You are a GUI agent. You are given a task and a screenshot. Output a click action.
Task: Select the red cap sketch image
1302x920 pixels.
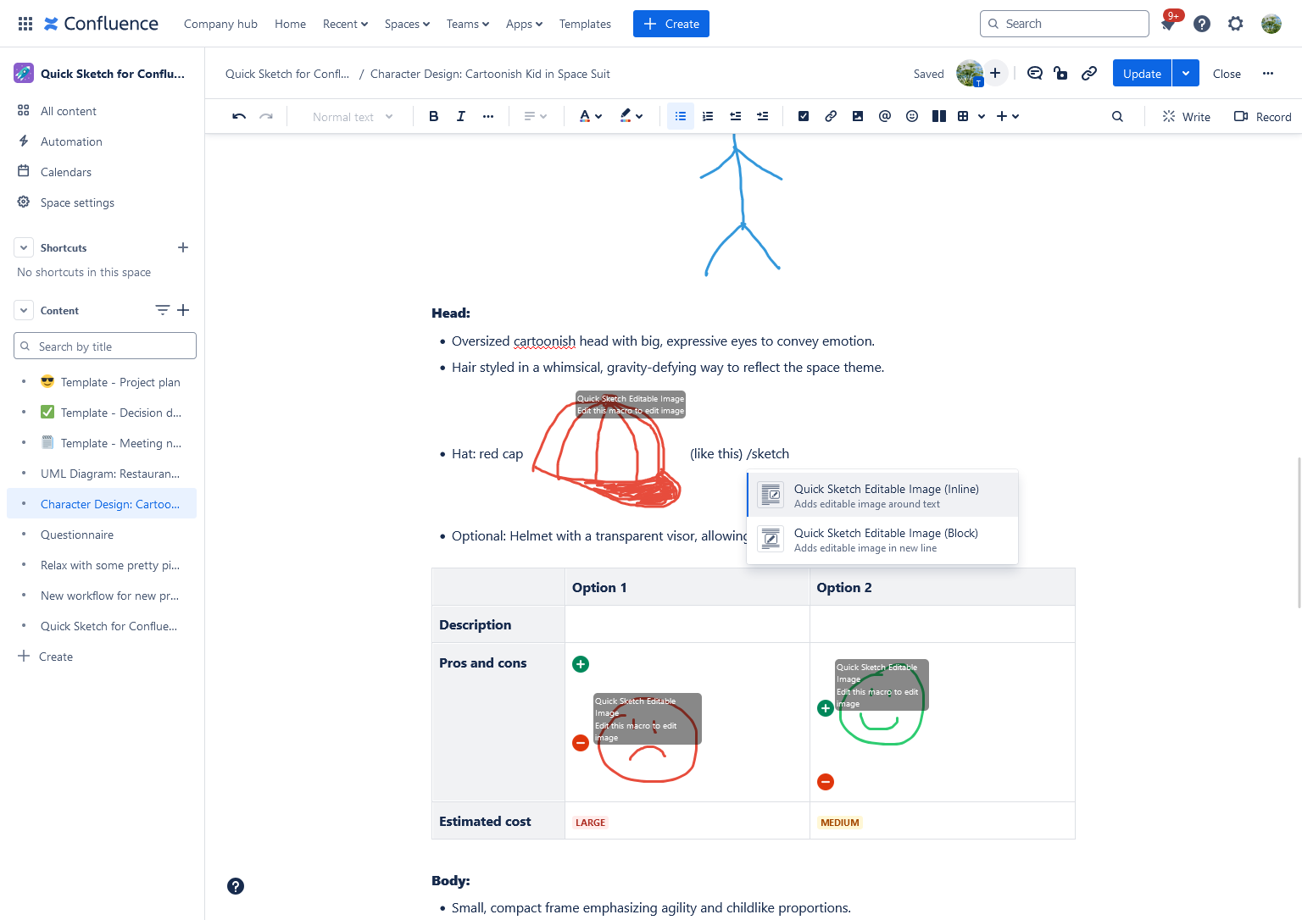click(607, 452)
